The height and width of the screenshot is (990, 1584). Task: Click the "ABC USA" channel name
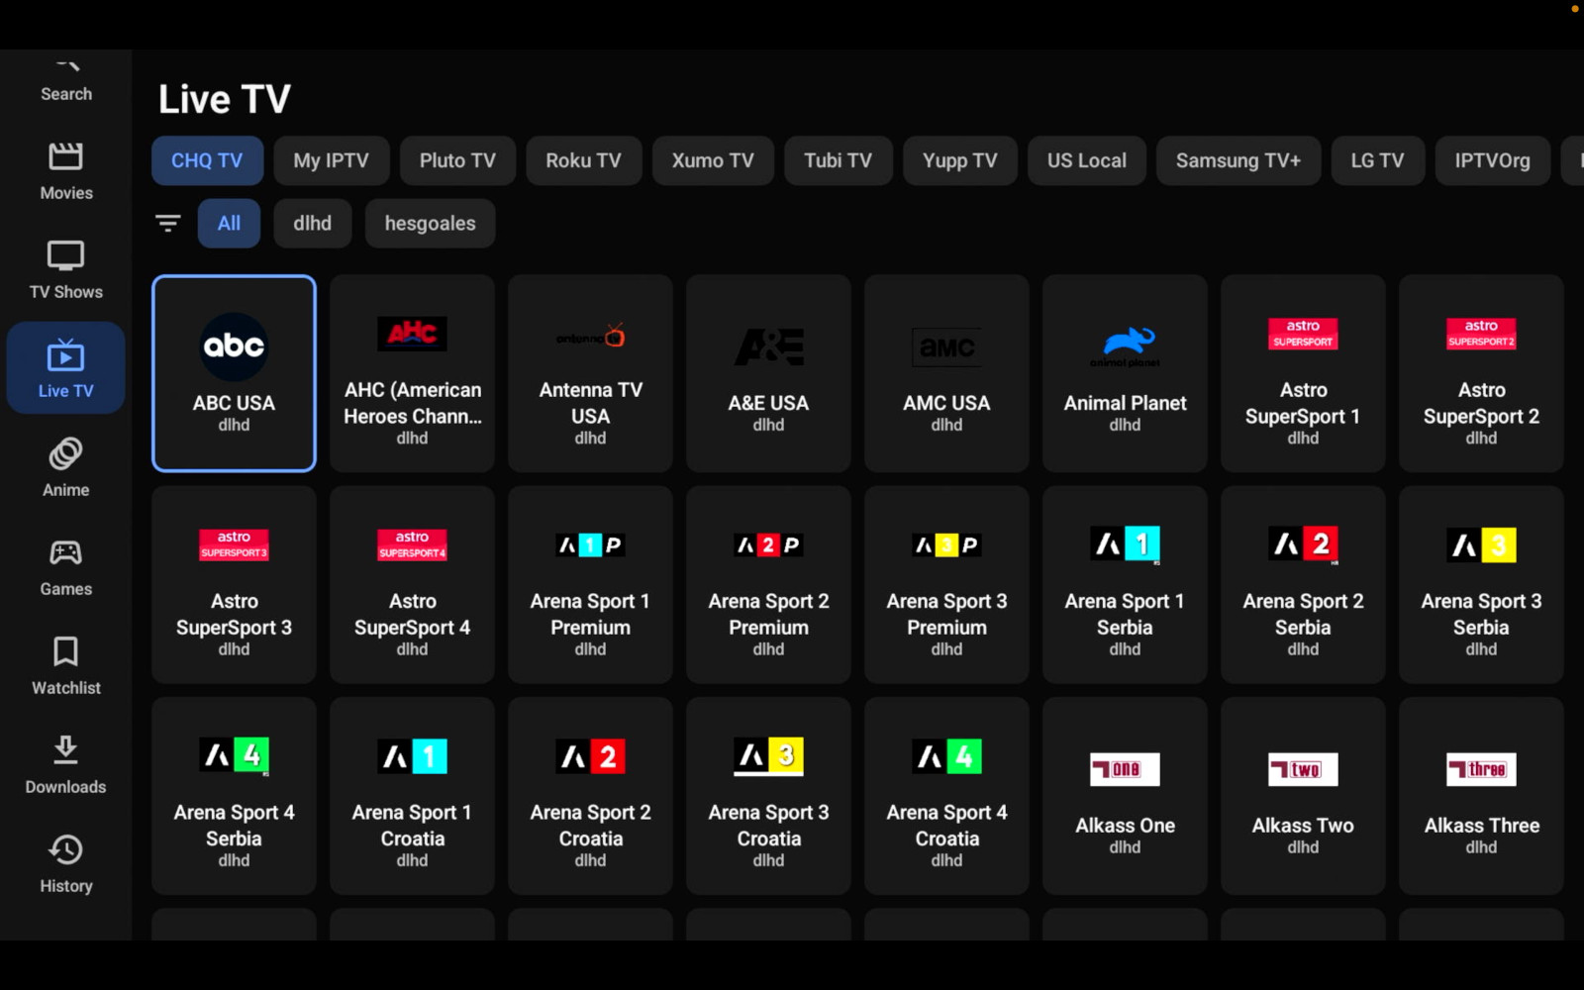point(234,403)
